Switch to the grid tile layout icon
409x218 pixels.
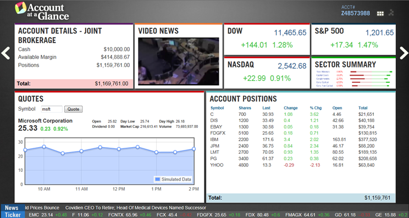[380, 14]
